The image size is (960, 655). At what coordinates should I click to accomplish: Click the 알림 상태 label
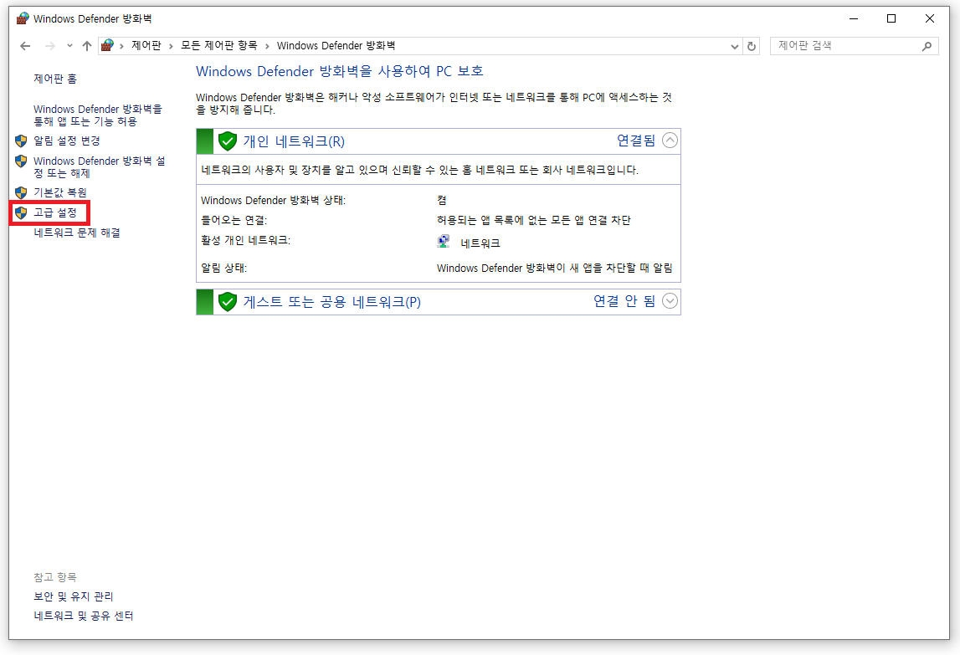click(x=223, y=269)
